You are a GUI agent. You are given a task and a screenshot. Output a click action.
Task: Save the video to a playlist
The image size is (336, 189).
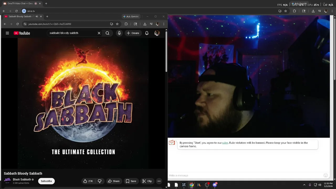(x=131, y=181)
